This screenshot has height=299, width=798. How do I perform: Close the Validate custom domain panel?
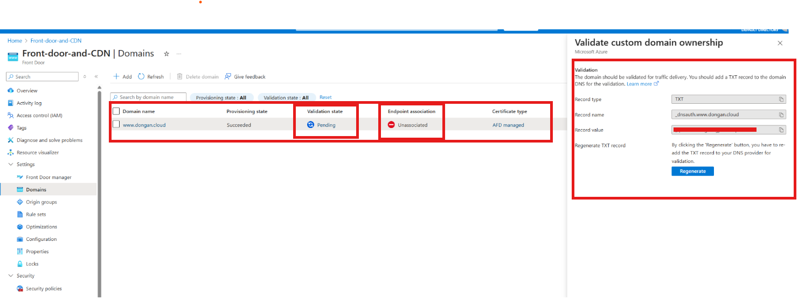click(x=780, y=42)
